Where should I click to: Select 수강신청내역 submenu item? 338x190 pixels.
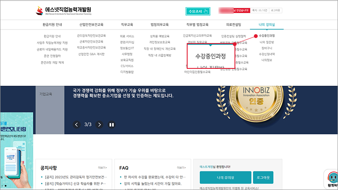click(267, 54)
